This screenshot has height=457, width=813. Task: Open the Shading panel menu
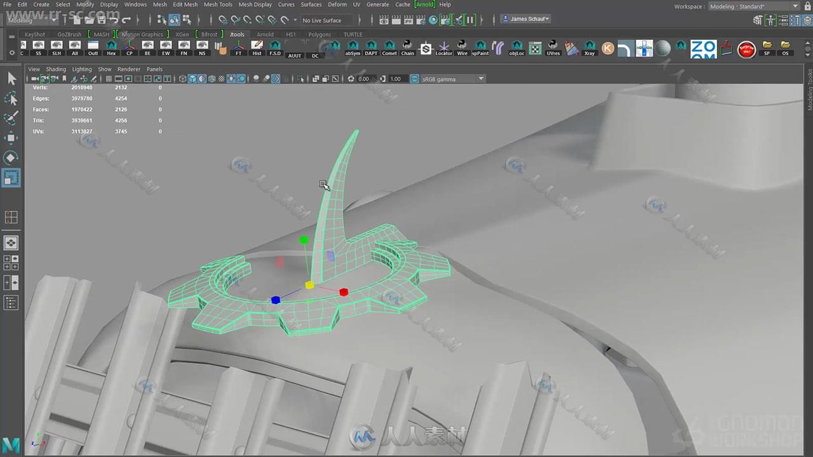[x=56, y=69]
